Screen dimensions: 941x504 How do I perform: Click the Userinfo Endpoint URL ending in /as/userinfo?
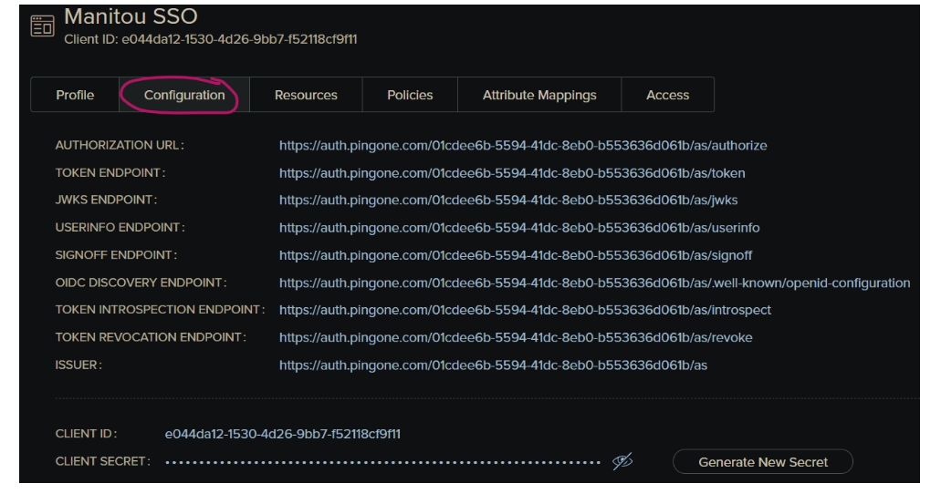(x=519, y=228)
